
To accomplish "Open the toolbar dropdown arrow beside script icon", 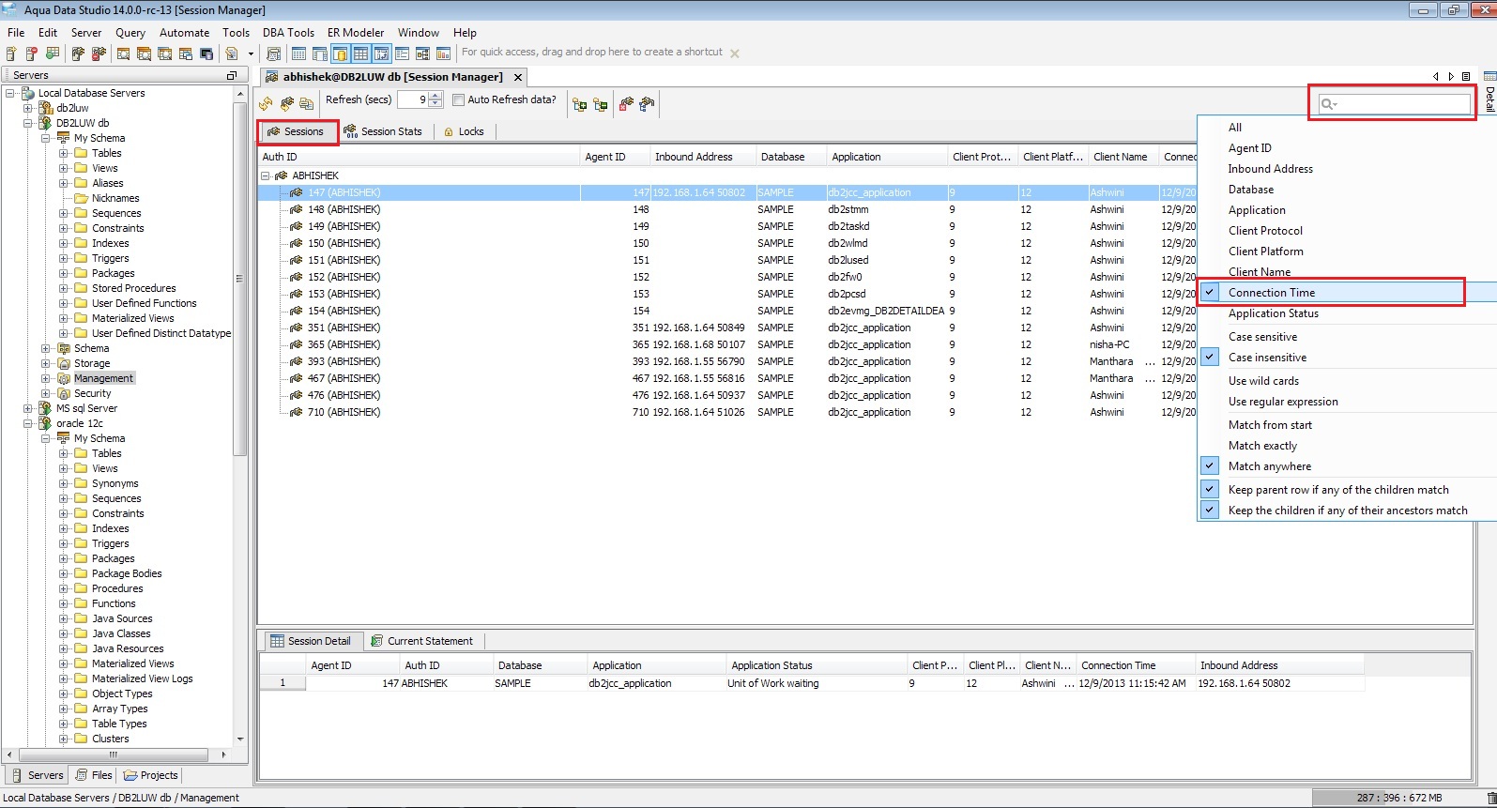I will [251, 53].
